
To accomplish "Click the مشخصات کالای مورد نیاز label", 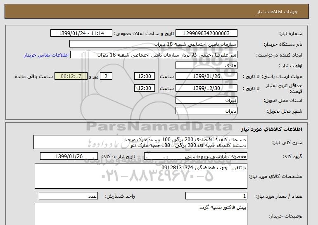I will 276,176.
